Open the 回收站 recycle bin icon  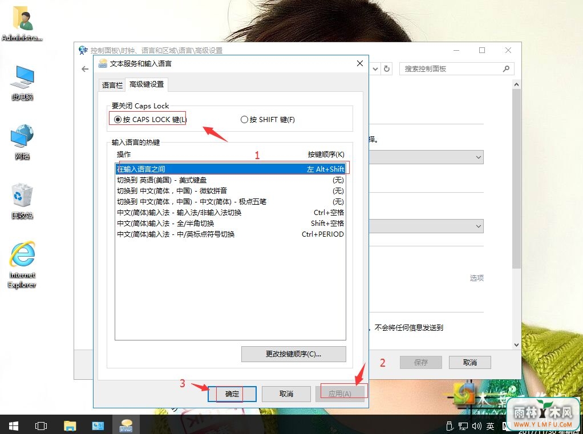(22, 201)
